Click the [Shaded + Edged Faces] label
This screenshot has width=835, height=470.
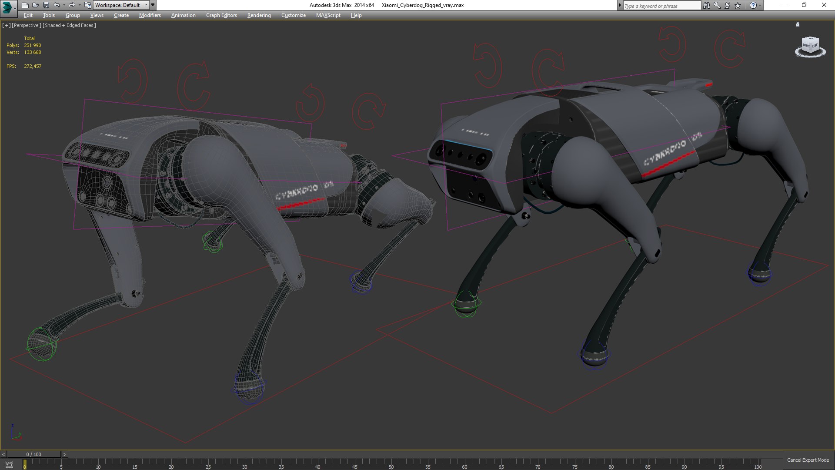69,25
